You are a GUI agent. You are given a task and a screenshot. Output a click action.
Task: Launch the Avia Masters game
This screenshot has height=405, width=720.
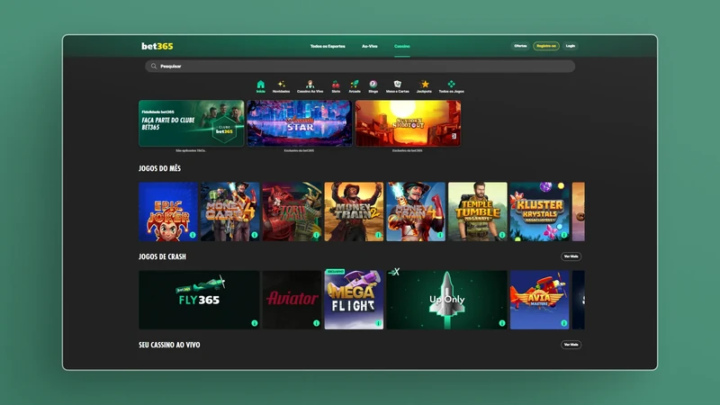pos(539,300)
